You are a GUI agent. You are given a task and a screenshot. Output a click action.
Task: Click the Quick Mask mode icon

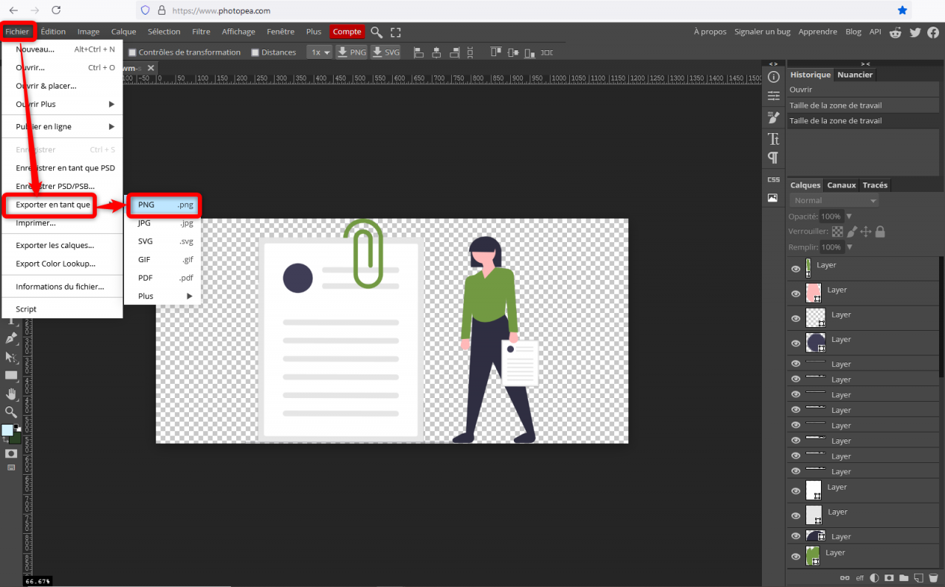click(x=11, y=453)
